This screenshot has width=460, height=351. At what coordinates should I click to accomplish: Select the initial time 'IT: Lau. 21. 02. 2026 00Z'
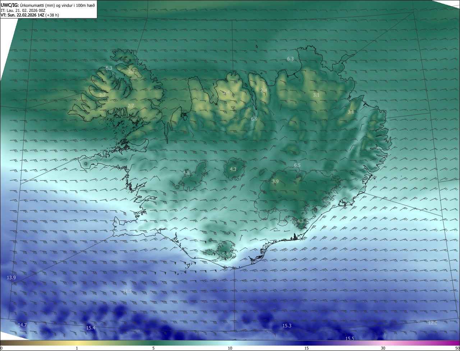tap(23, 10)
